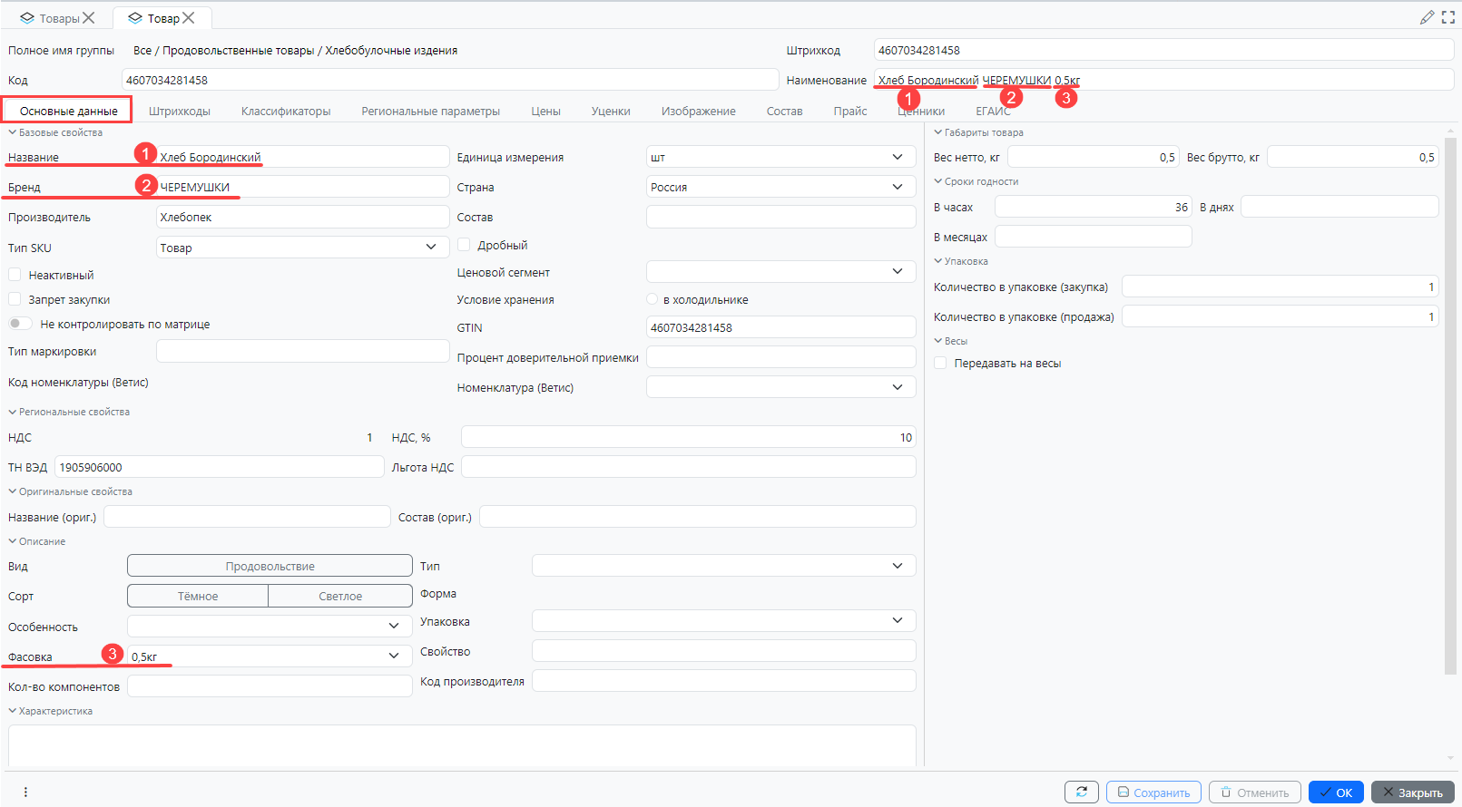Open the Фасовка dropdown list
Image resolution: width=1462 pixels, height=807 pixels.
394,656
